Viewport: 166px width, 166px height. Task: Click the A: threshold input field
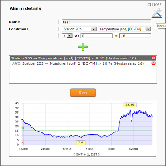click(x=97, y=36)
